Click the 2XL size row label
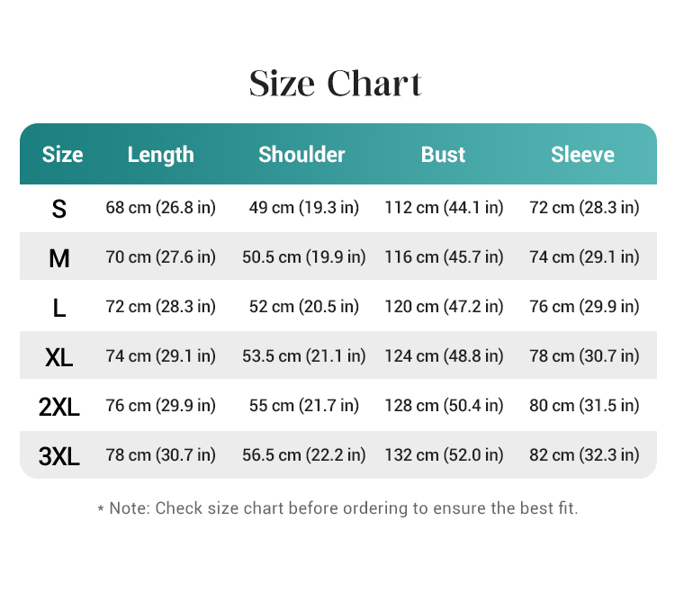The image size is (675, 602). pos(59,407)
